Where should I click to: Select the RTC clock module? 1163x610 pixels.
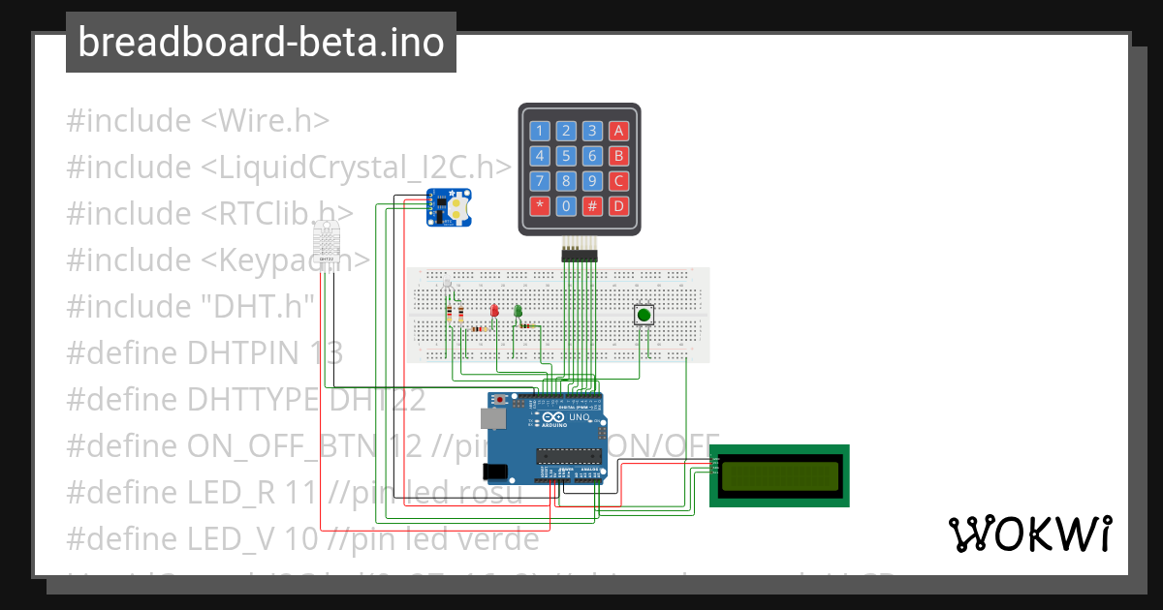click(449, 208)
